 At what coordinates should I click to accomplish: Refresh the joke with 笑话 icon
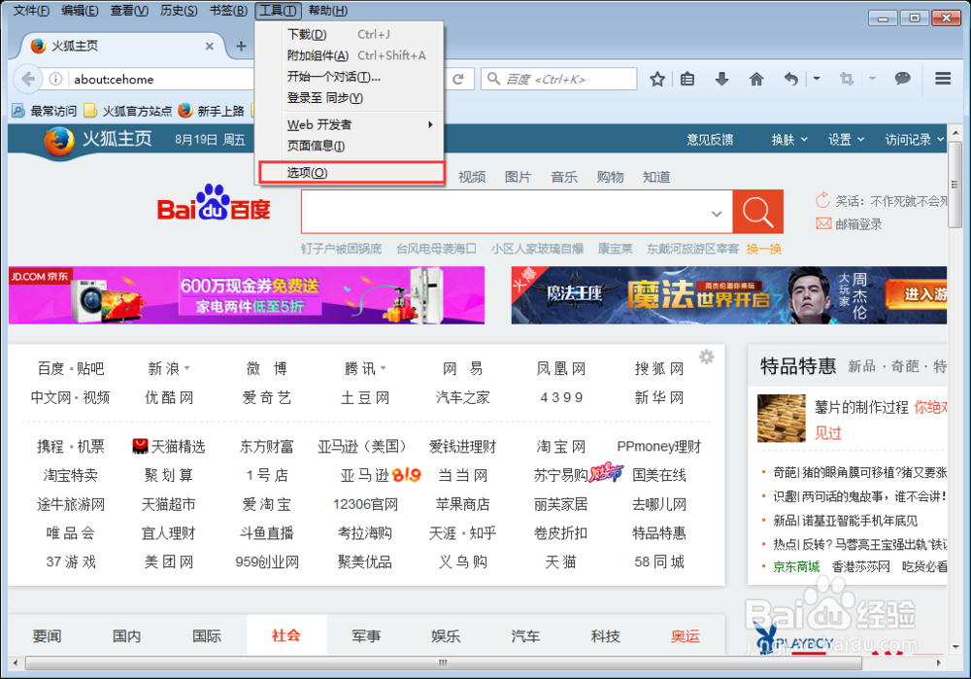[x=822, y=200]
